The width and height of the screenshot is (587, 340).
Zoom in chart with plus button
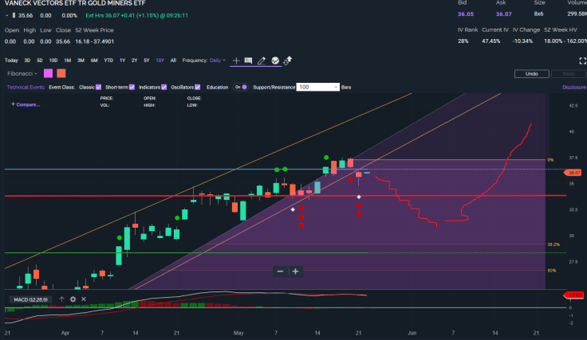click(x=295, y=272)
